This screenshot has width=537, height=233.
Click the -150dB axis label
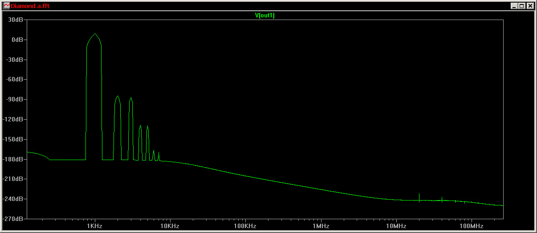(x=14, y=140)
